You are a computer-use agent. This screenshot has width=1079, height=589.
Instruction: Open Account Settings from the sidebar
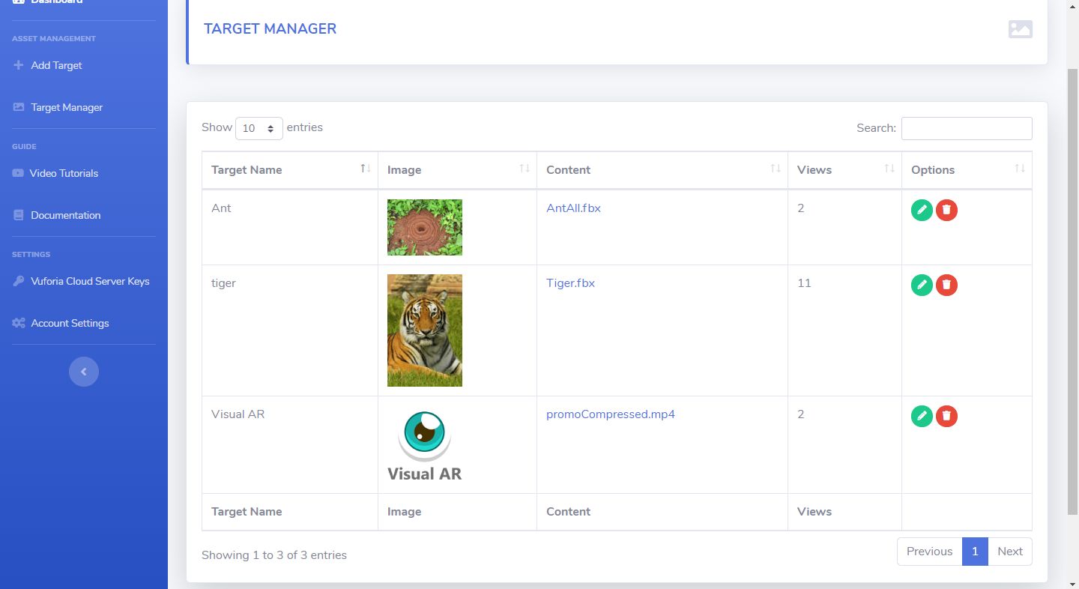tap(70, 323)
